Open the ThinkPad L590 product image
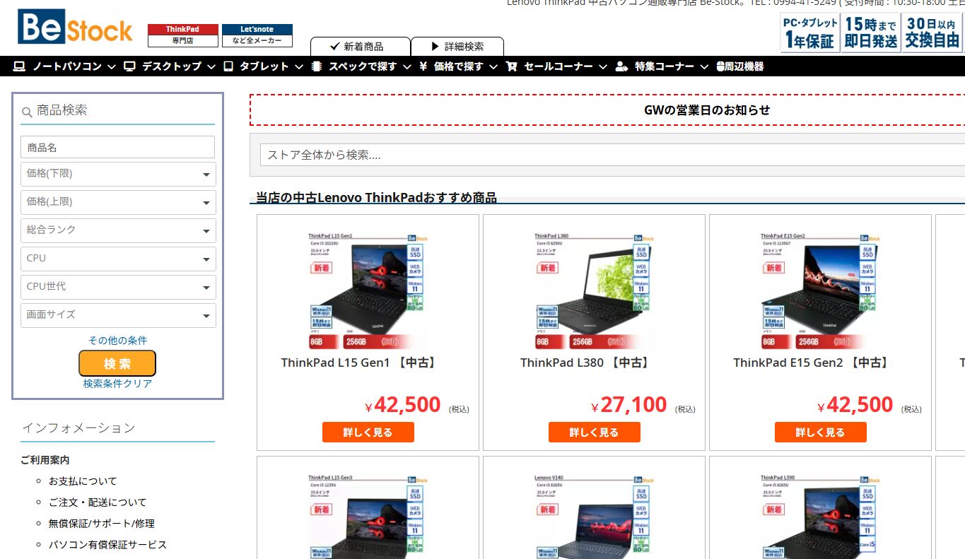The image size is (965, 559). 820,516
